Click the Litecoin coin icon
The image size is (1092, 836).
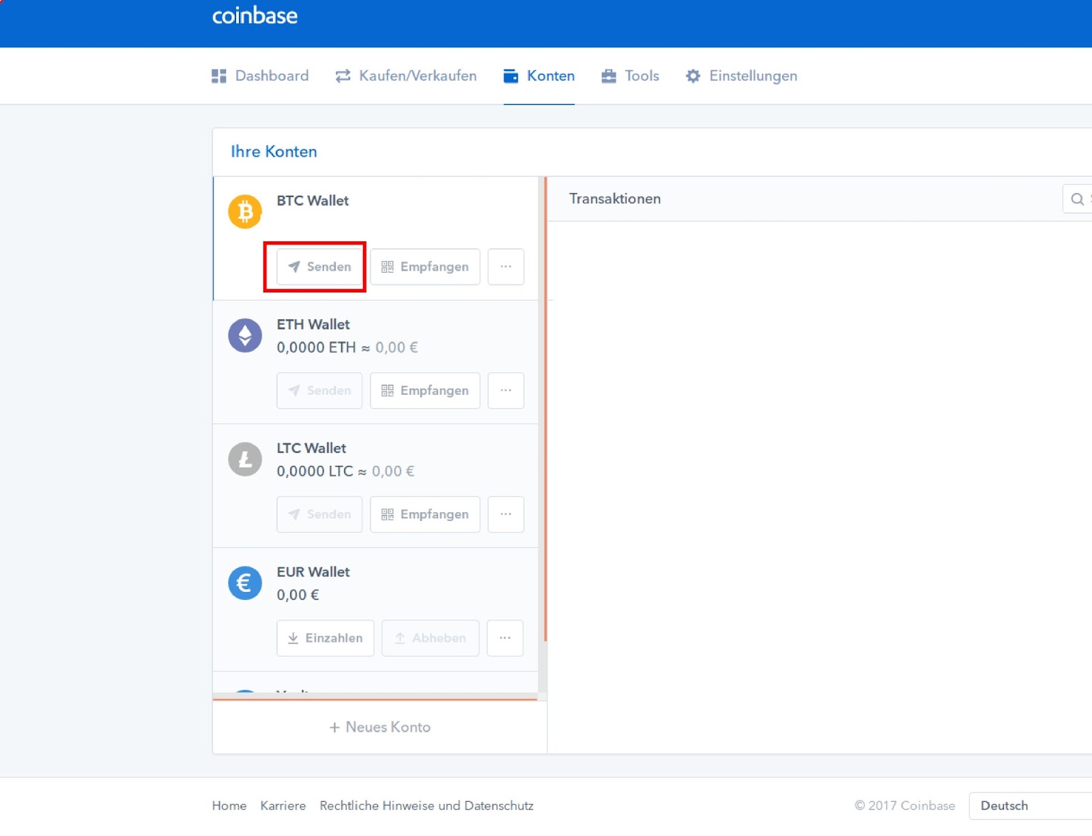(245, 459)
